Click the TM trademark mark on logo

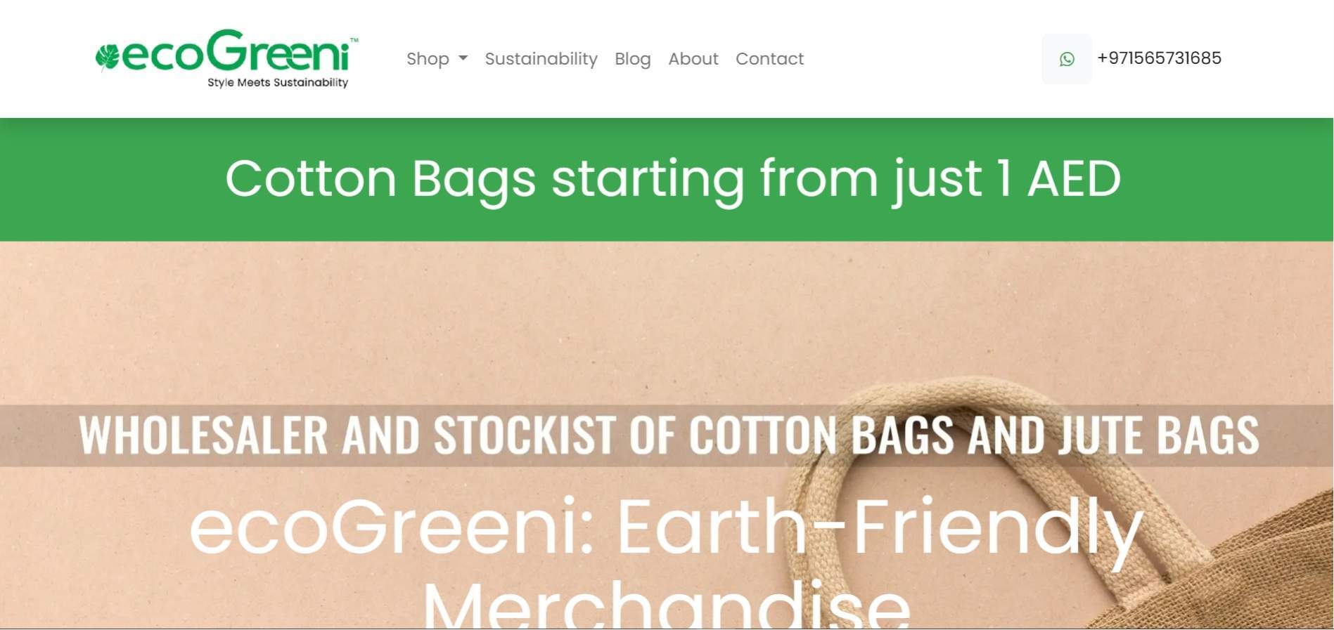tap(354, 40)
